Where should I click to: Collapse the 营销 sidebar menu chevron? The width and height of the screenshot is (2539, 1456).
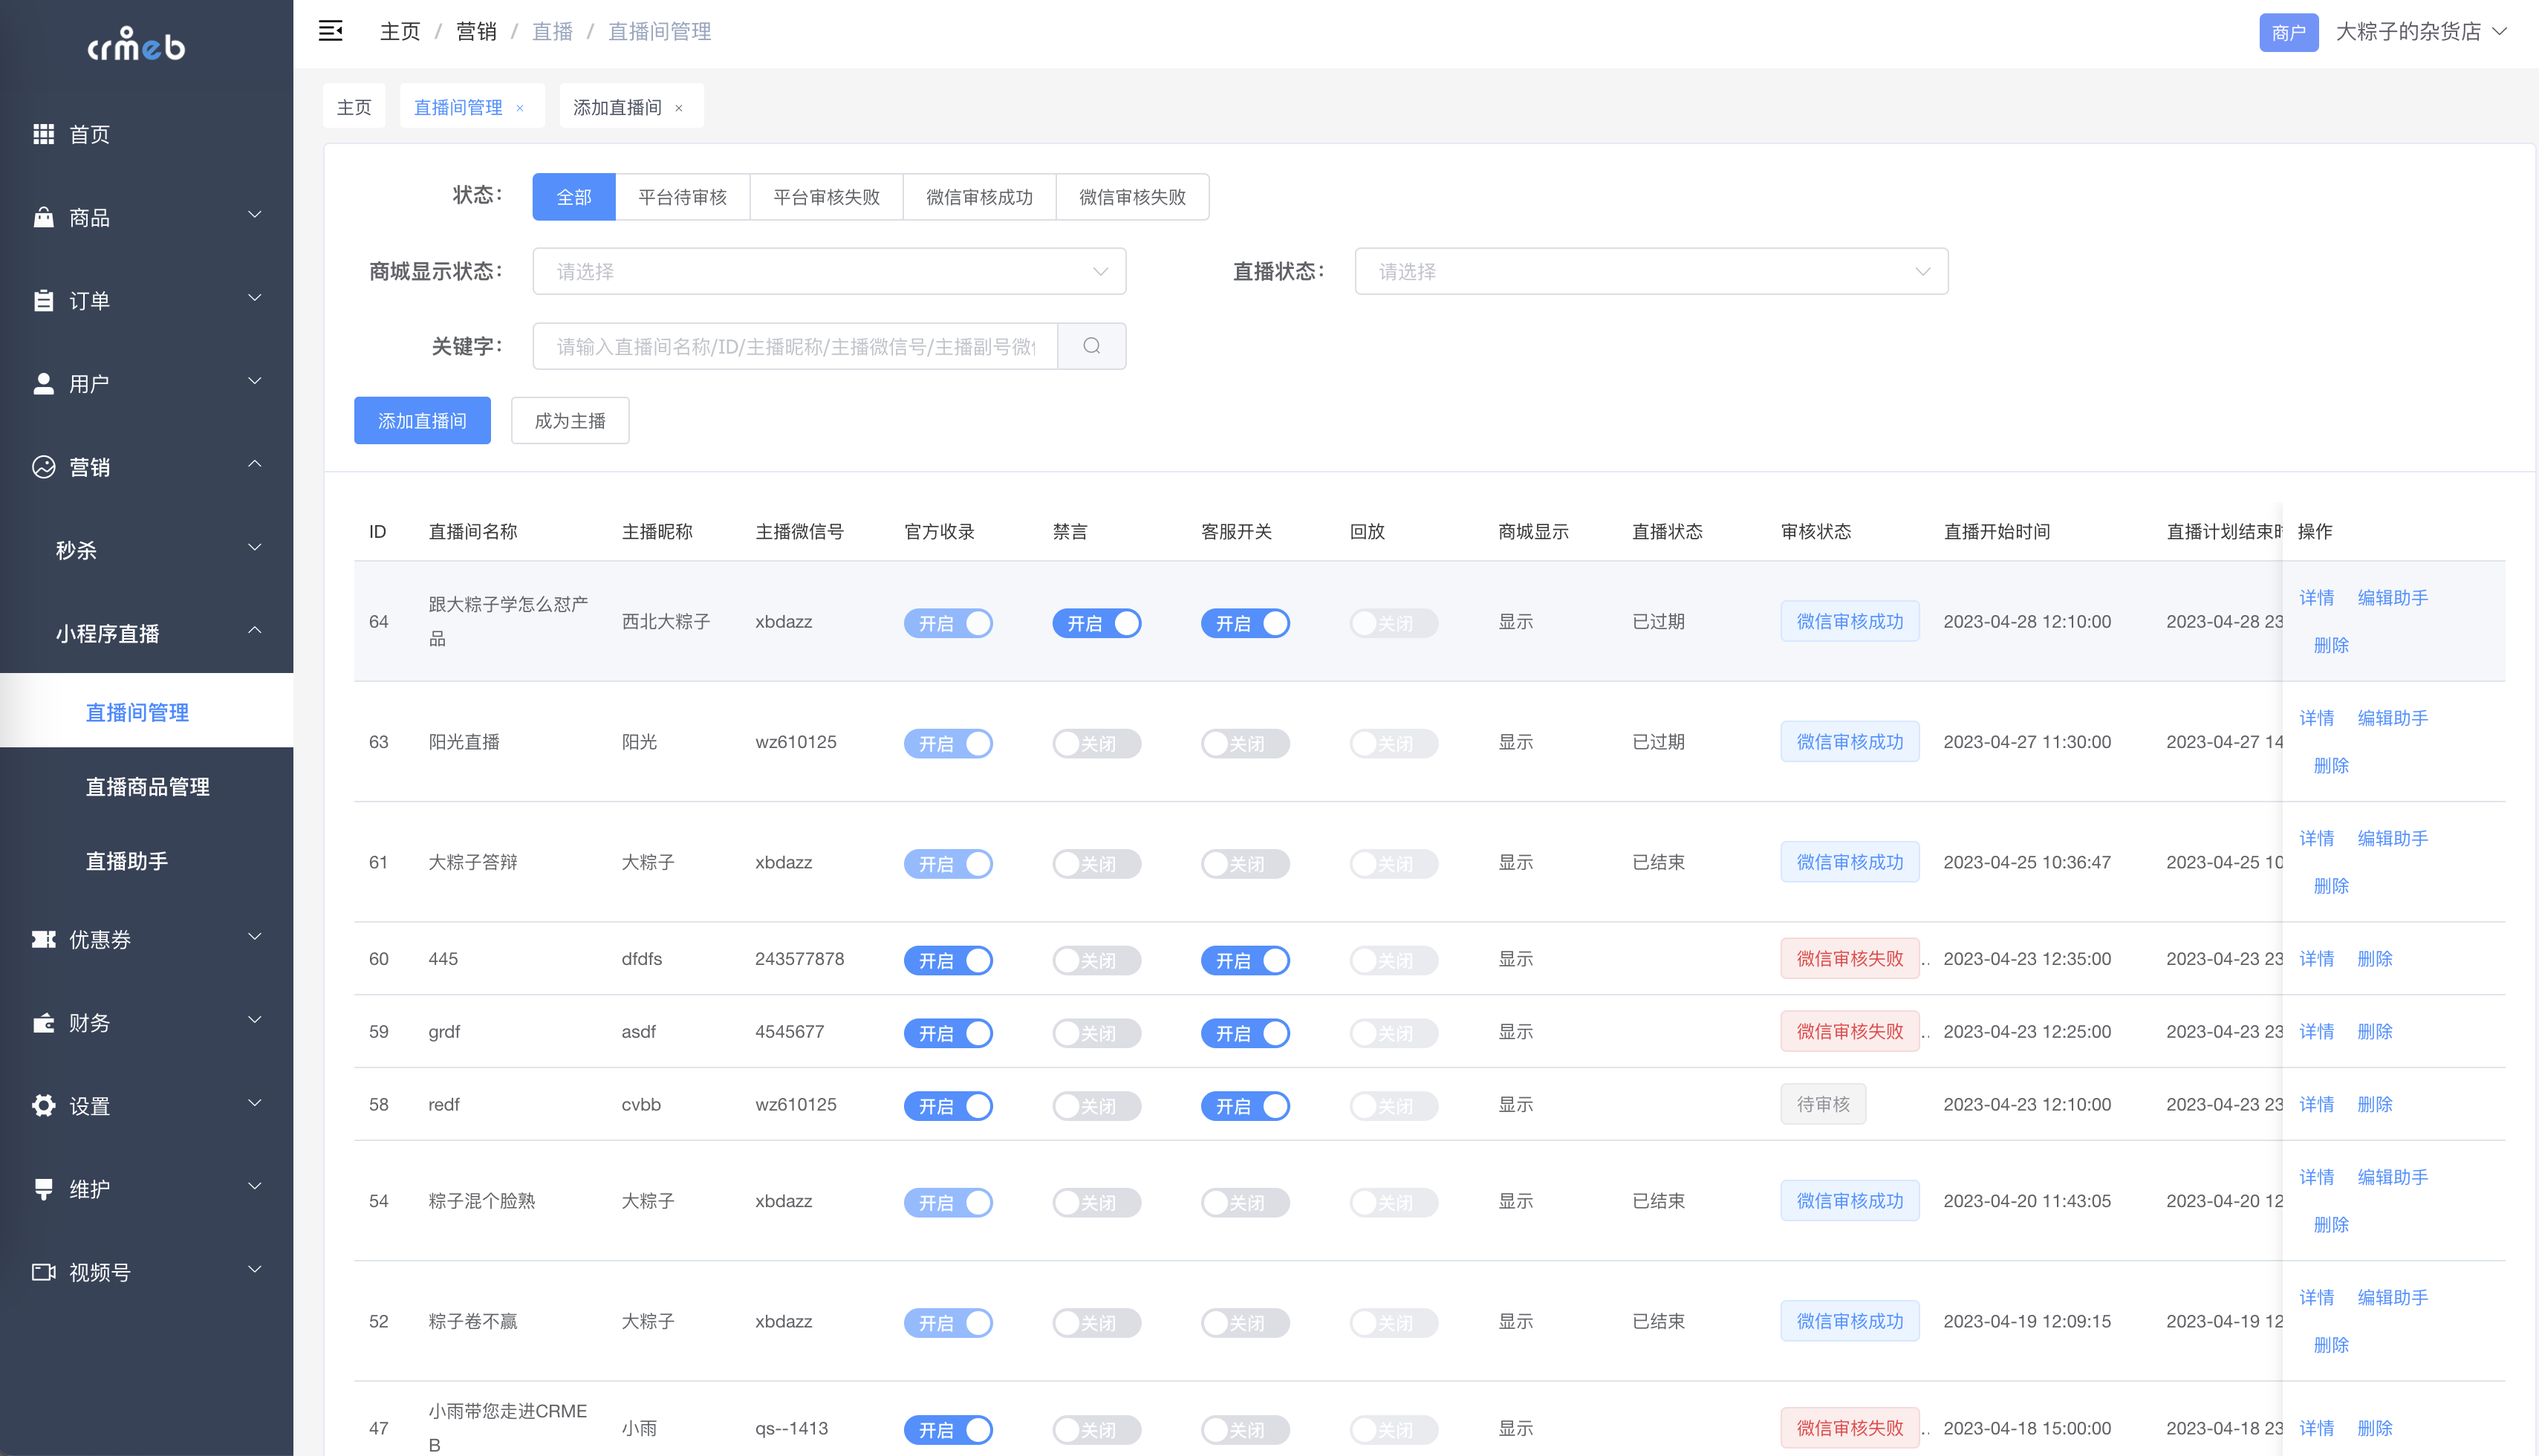(x=255, y=464)
